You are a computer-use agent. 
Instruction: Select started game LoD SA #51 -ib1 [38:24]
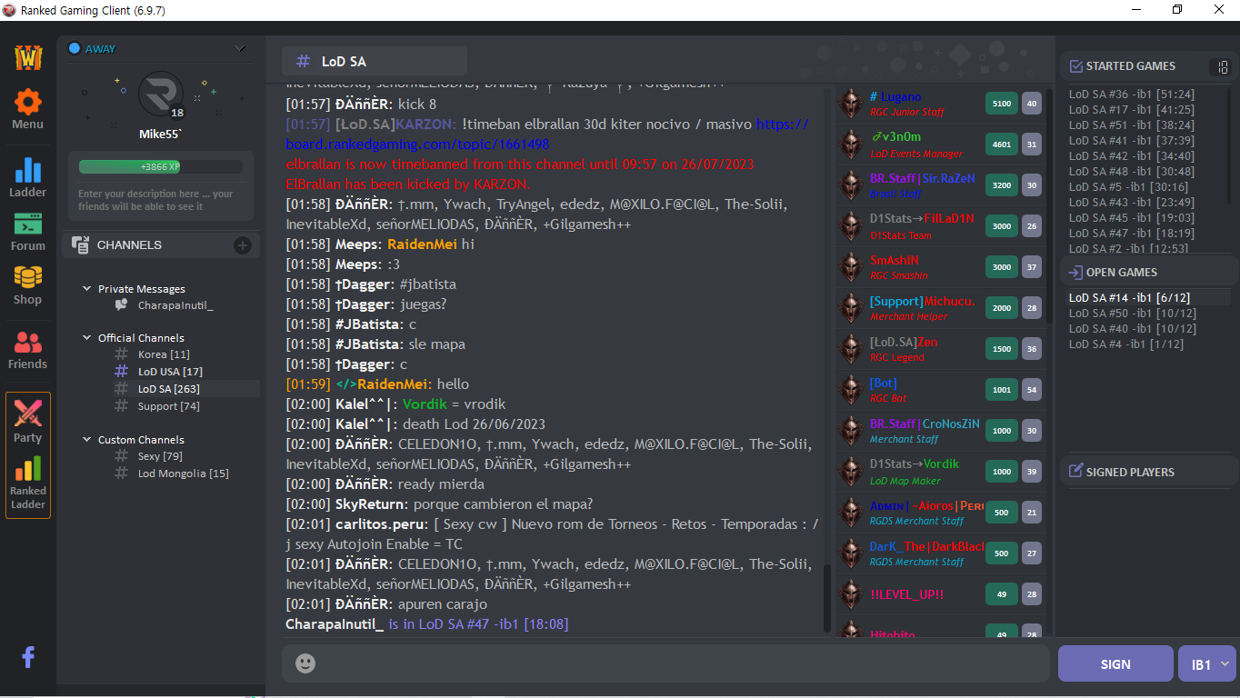click(x=1132, y=125)
